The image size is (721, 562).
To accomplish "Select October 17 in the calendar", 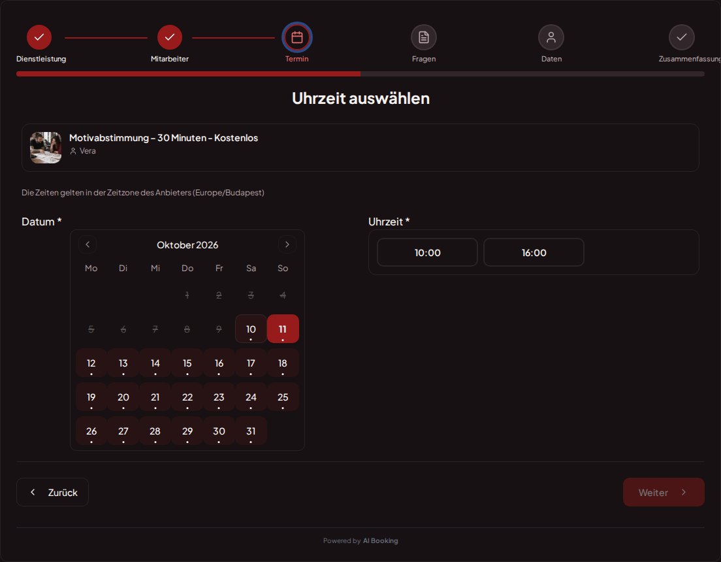I will 251,363.
